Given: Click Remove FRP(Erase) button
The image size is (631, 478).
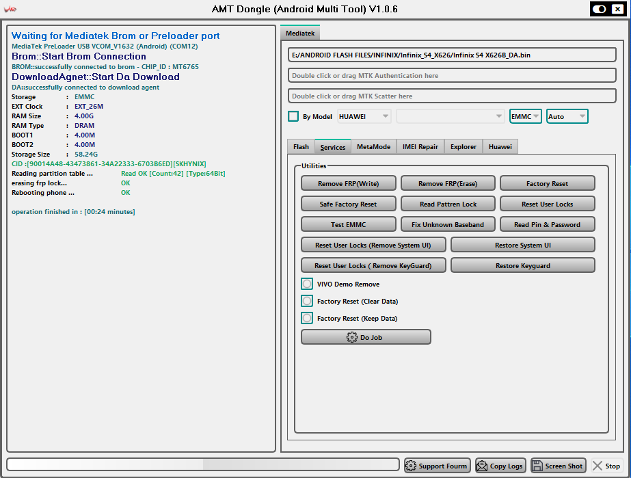Looking at the screenshot, I should tap(448, 183).
